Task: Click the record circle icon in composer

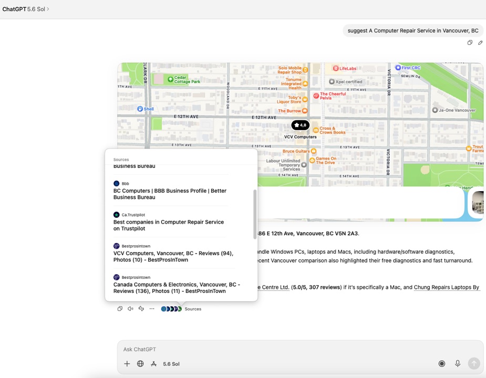Action: tap(442, 363)
